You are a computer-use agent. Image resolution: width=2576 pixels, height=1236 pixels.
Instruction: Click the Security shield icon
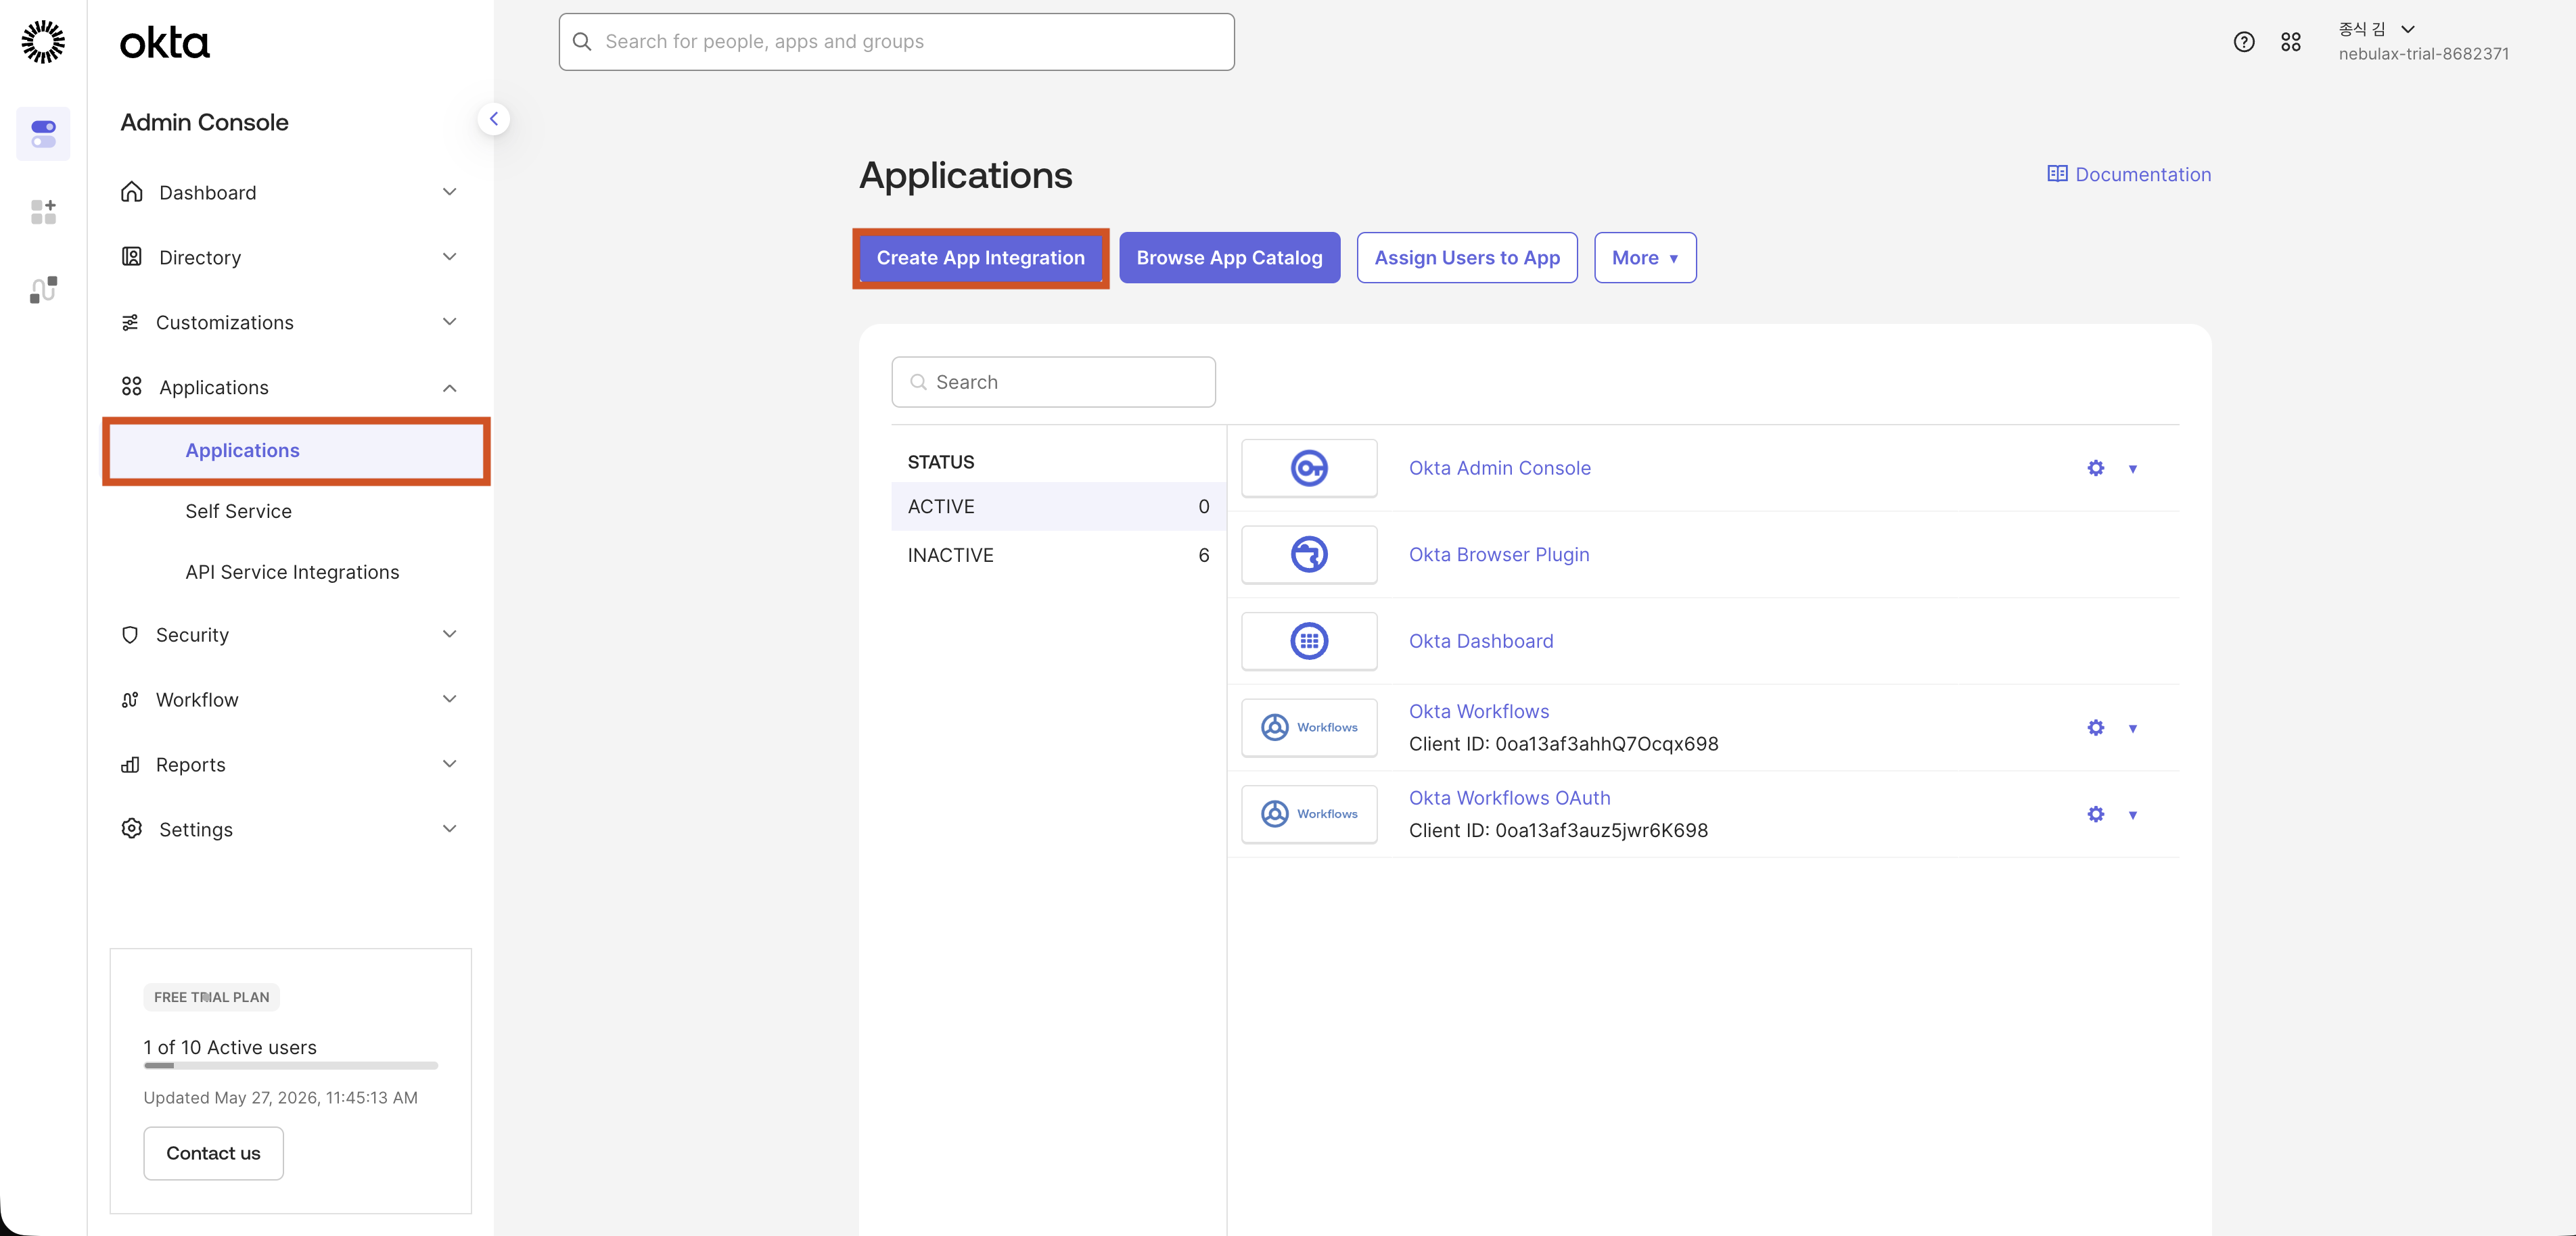coord(130,634)
